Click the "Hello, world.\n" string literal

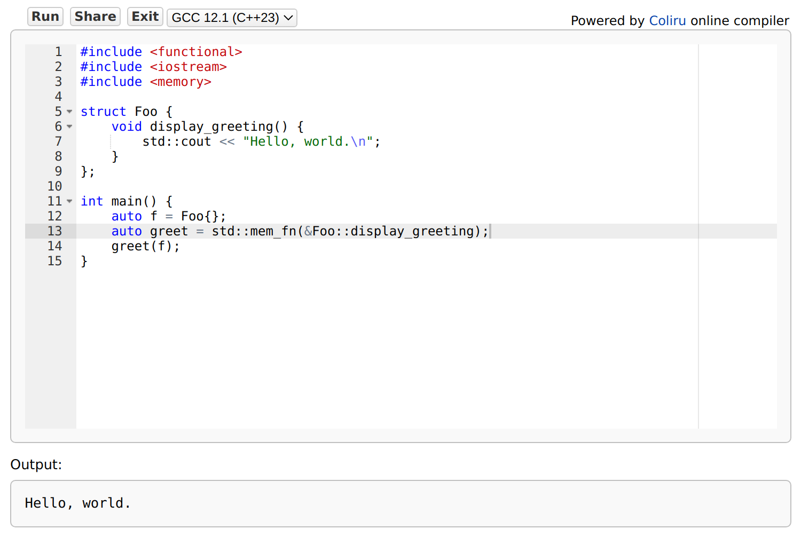pos(308,141)
